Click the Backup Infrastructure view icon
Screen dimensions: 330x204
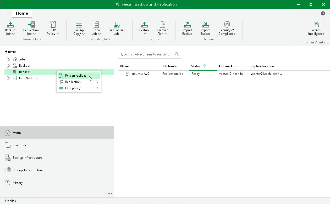8,158
